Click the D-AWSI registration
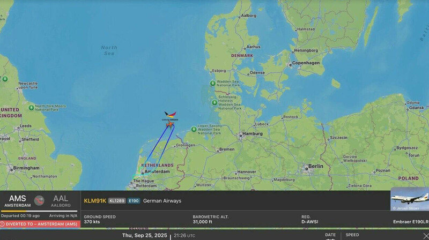 coord(310,222)
